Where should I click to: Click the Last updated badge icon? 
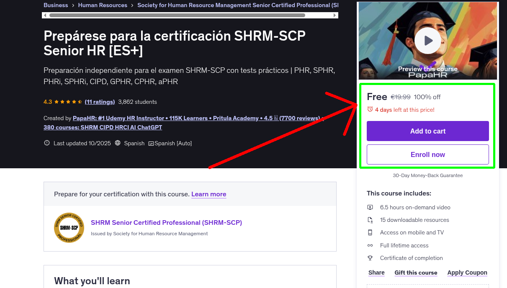pyautogui.click(x=47, y=143)
